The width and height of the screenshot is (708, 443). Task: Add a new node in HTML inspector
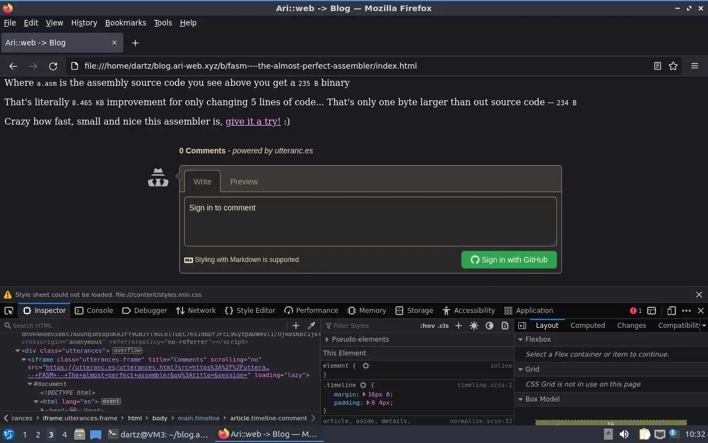[295, 326]
